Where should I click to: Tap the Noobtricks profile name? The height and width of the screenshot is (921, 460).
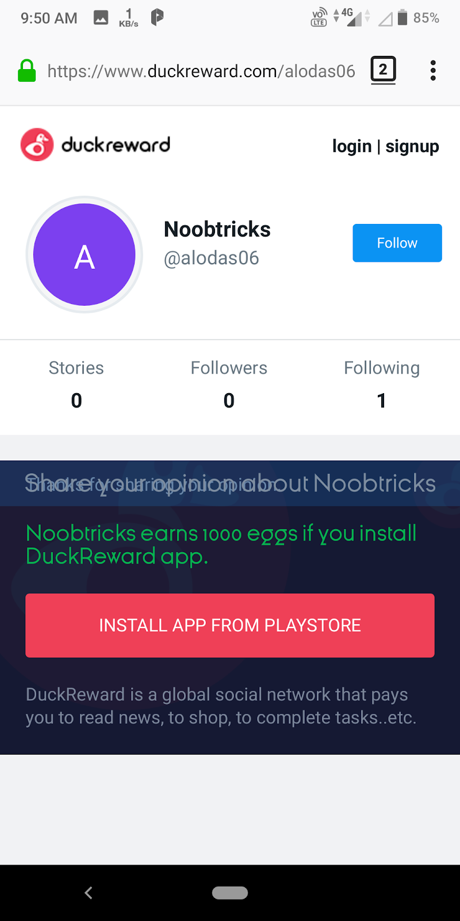[x=217, y=229]
